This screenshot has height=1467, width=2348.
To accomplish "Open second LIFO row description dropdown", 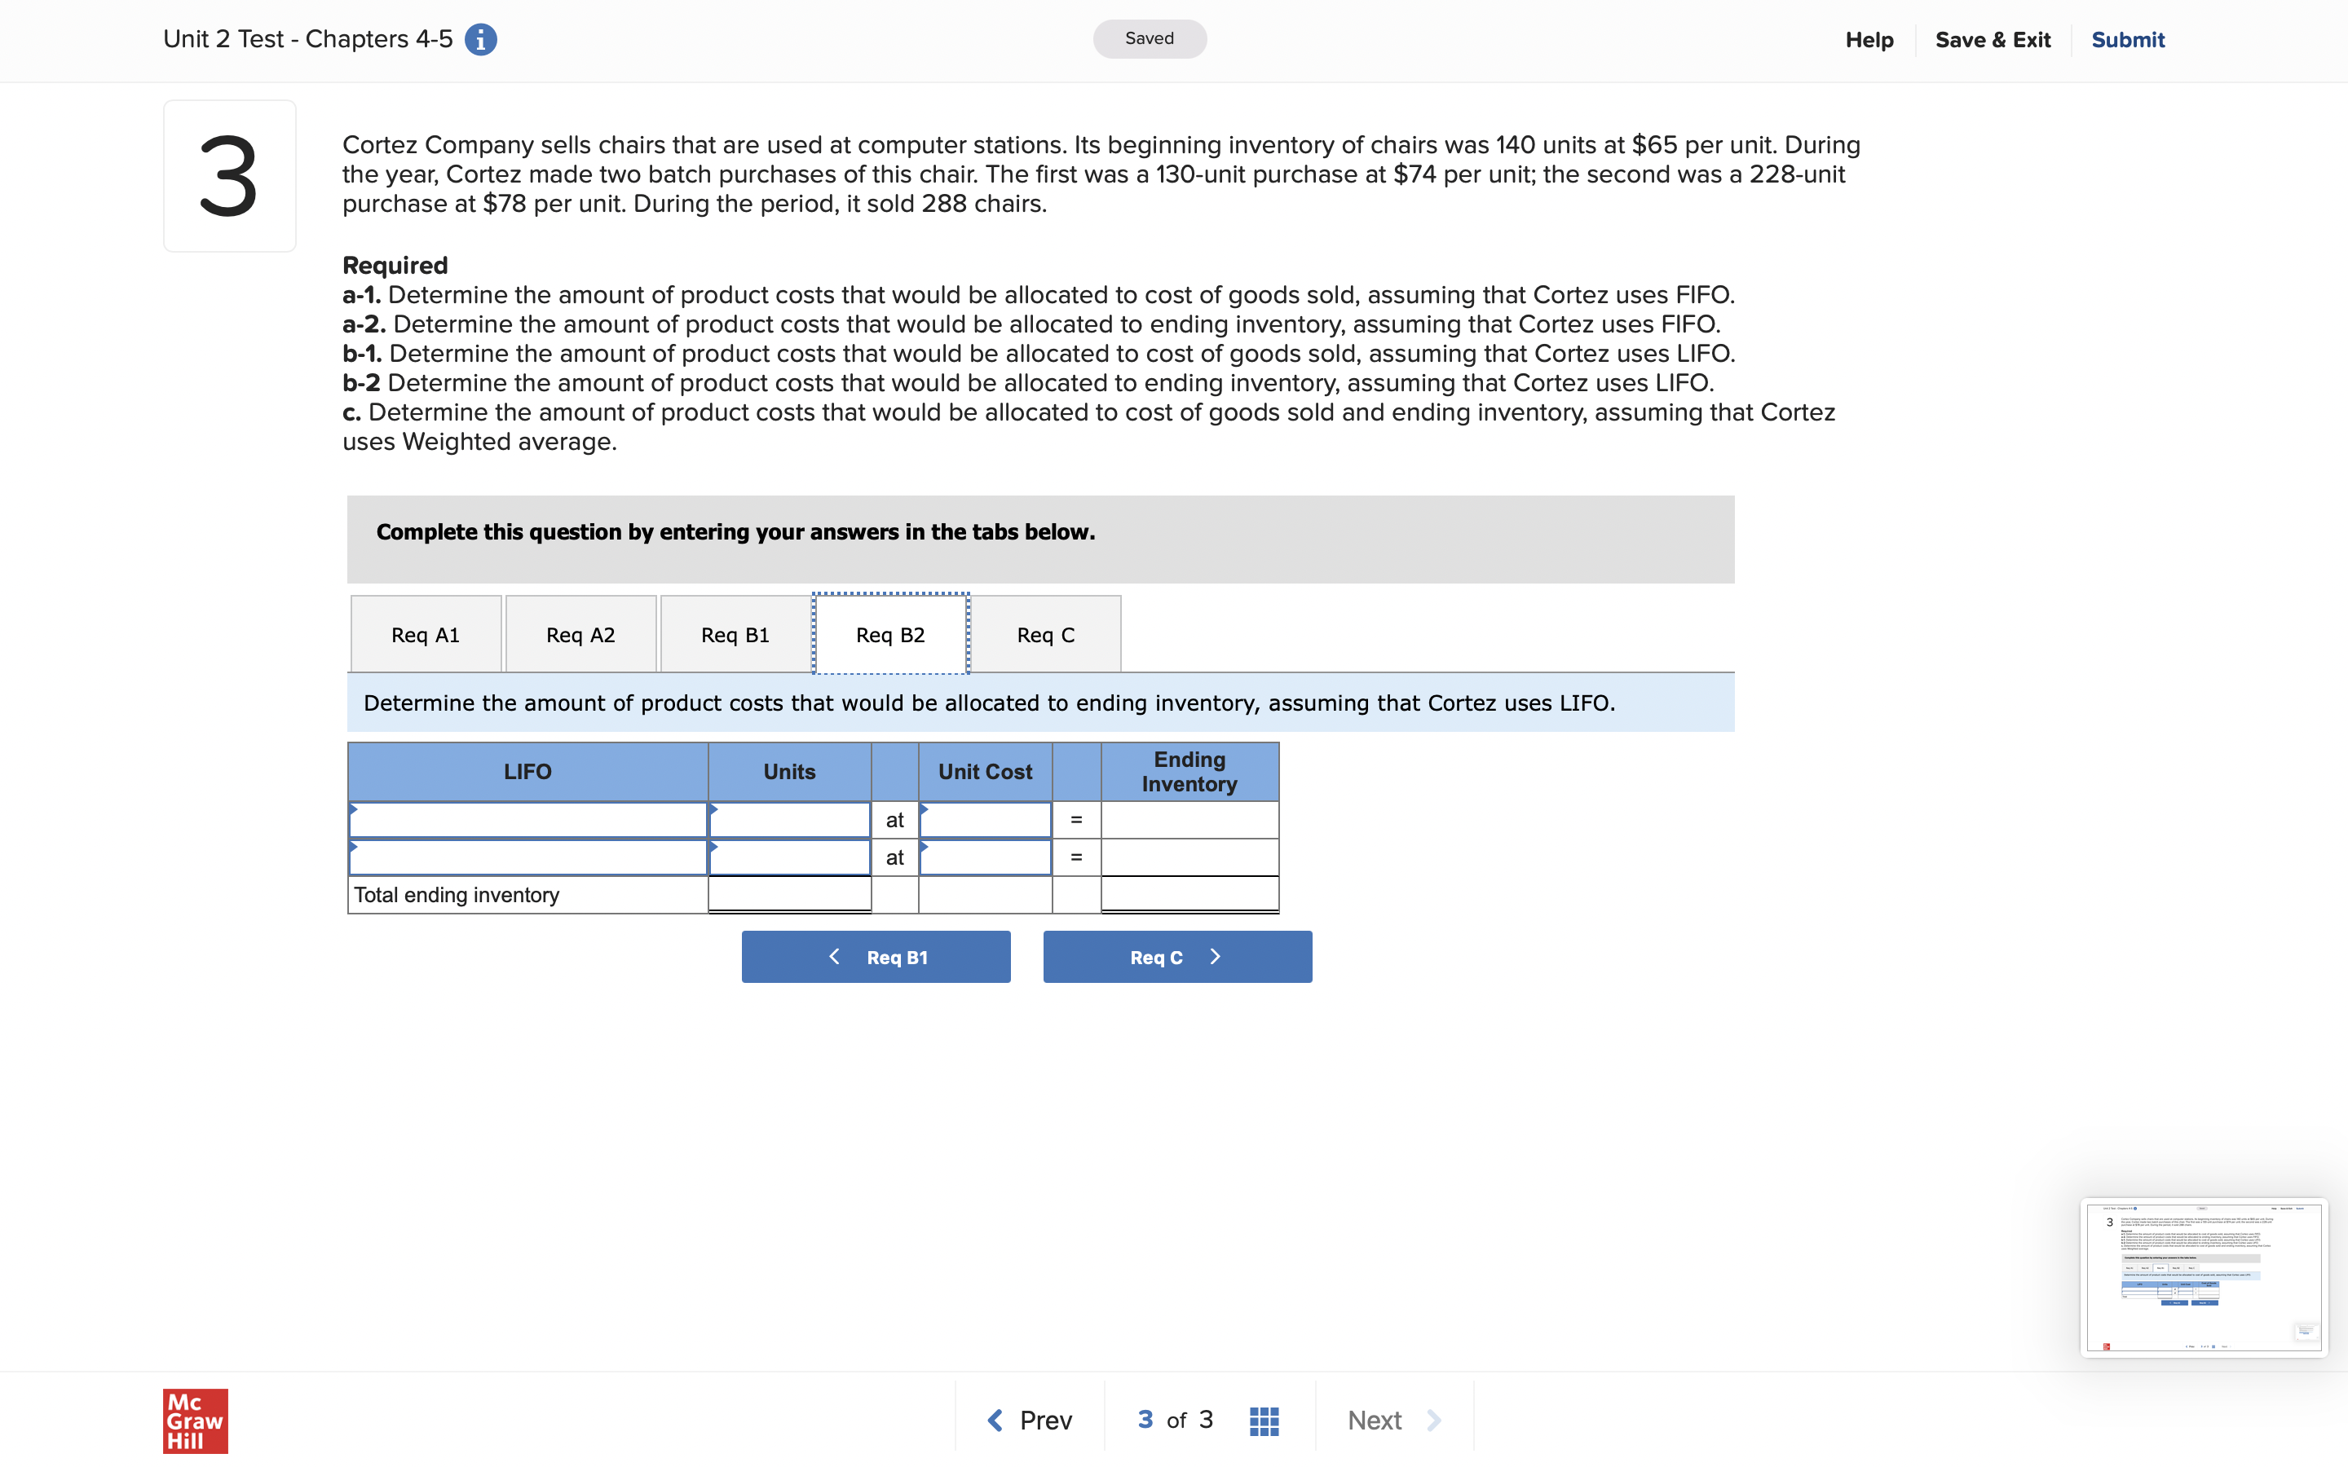I will coord(527,857).
